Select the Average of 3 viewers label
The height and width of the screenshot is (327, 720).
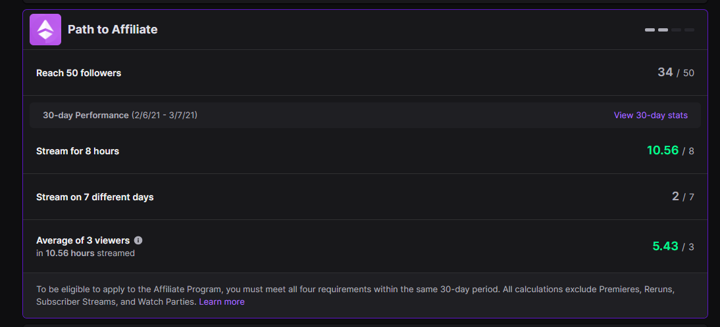(x=83, y=240)
